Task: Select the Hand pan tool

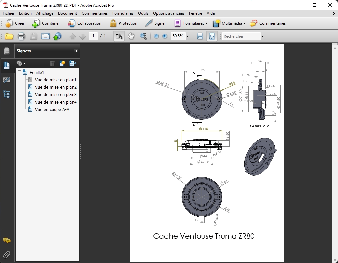Action: tap(131, 36)
